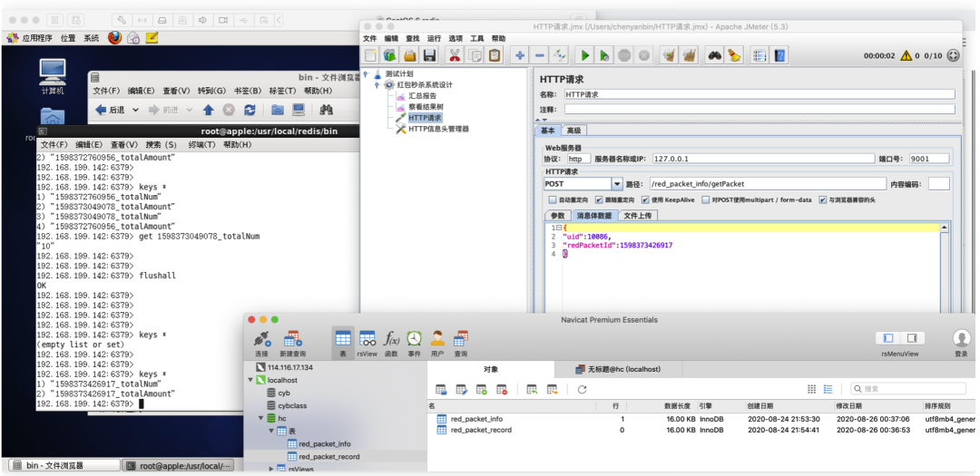The height and width of the screenshot is (476, 980).
Task: Uncheck the 使用 KeepAlive checkbox
Action: click(x=645, y=200)
